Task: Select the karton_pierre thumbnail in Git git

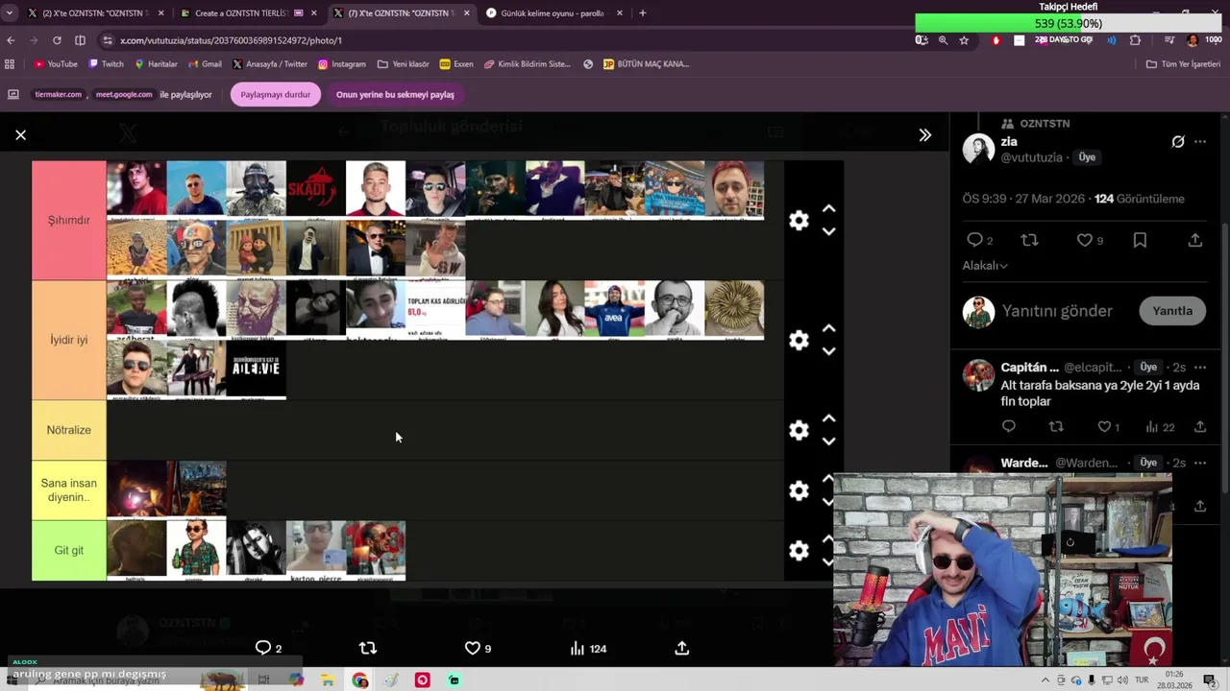Action: point(315,550)
